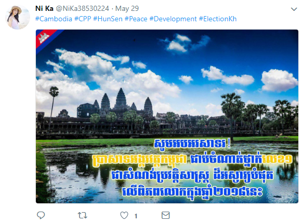Viewport: 303px width, 223px height.
Task: Open the Angkor Wat temple photo
Action: (167, 116)
